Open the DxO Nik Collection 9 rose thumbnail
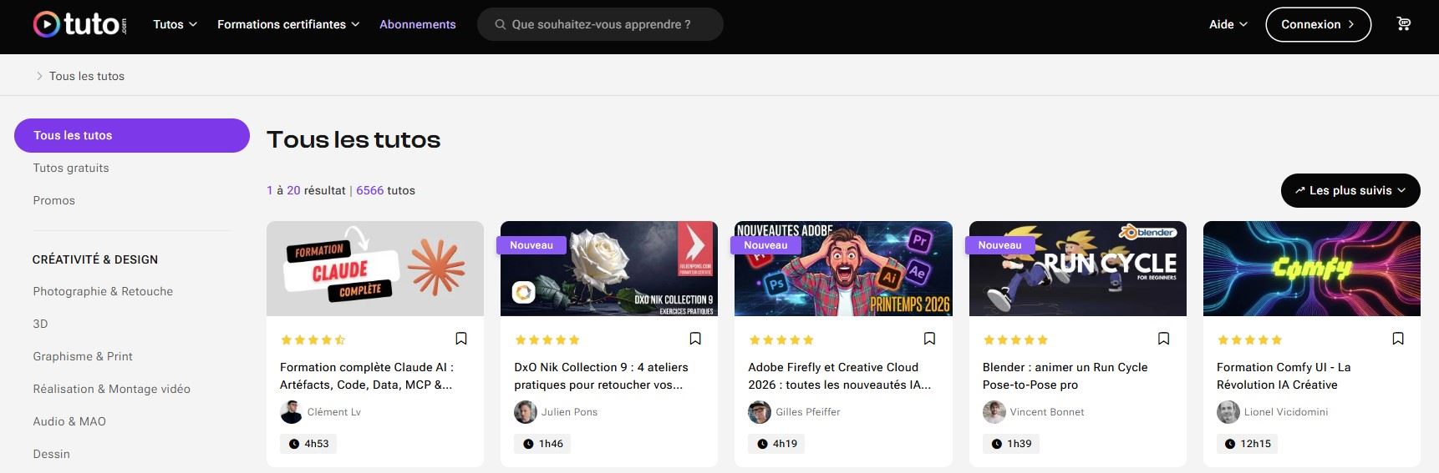 coord(609,269)
